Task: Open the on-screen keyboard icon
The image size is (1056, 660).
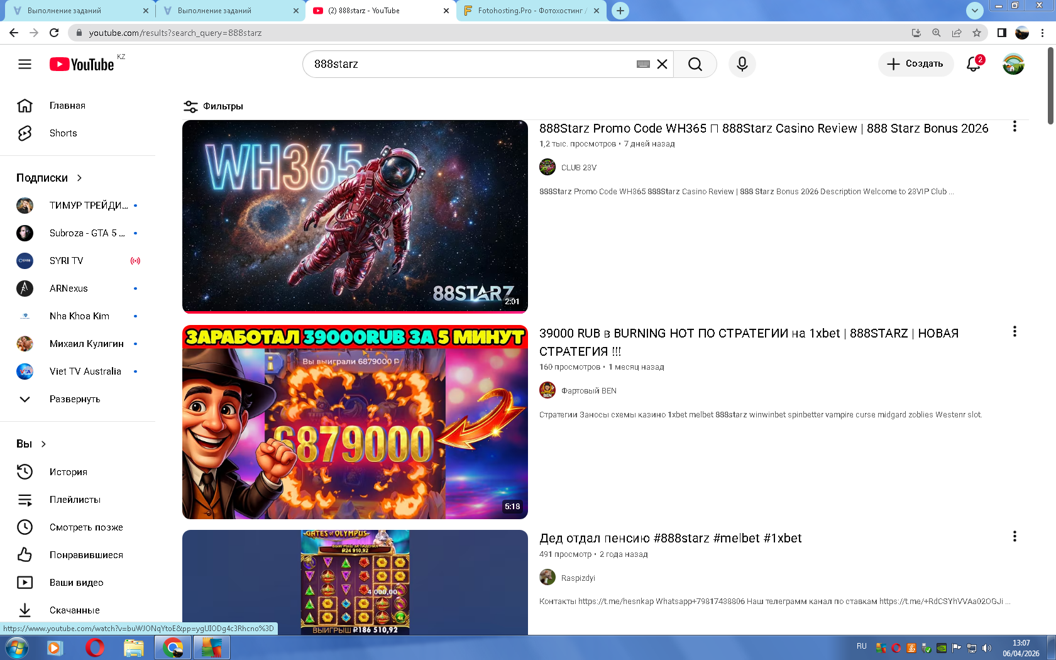Action: click(x=642, y=64)
